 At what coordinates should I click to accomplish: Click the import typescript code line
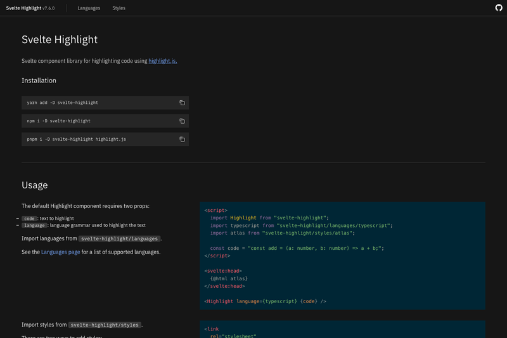pyautogui.click(x=301, y=226)
